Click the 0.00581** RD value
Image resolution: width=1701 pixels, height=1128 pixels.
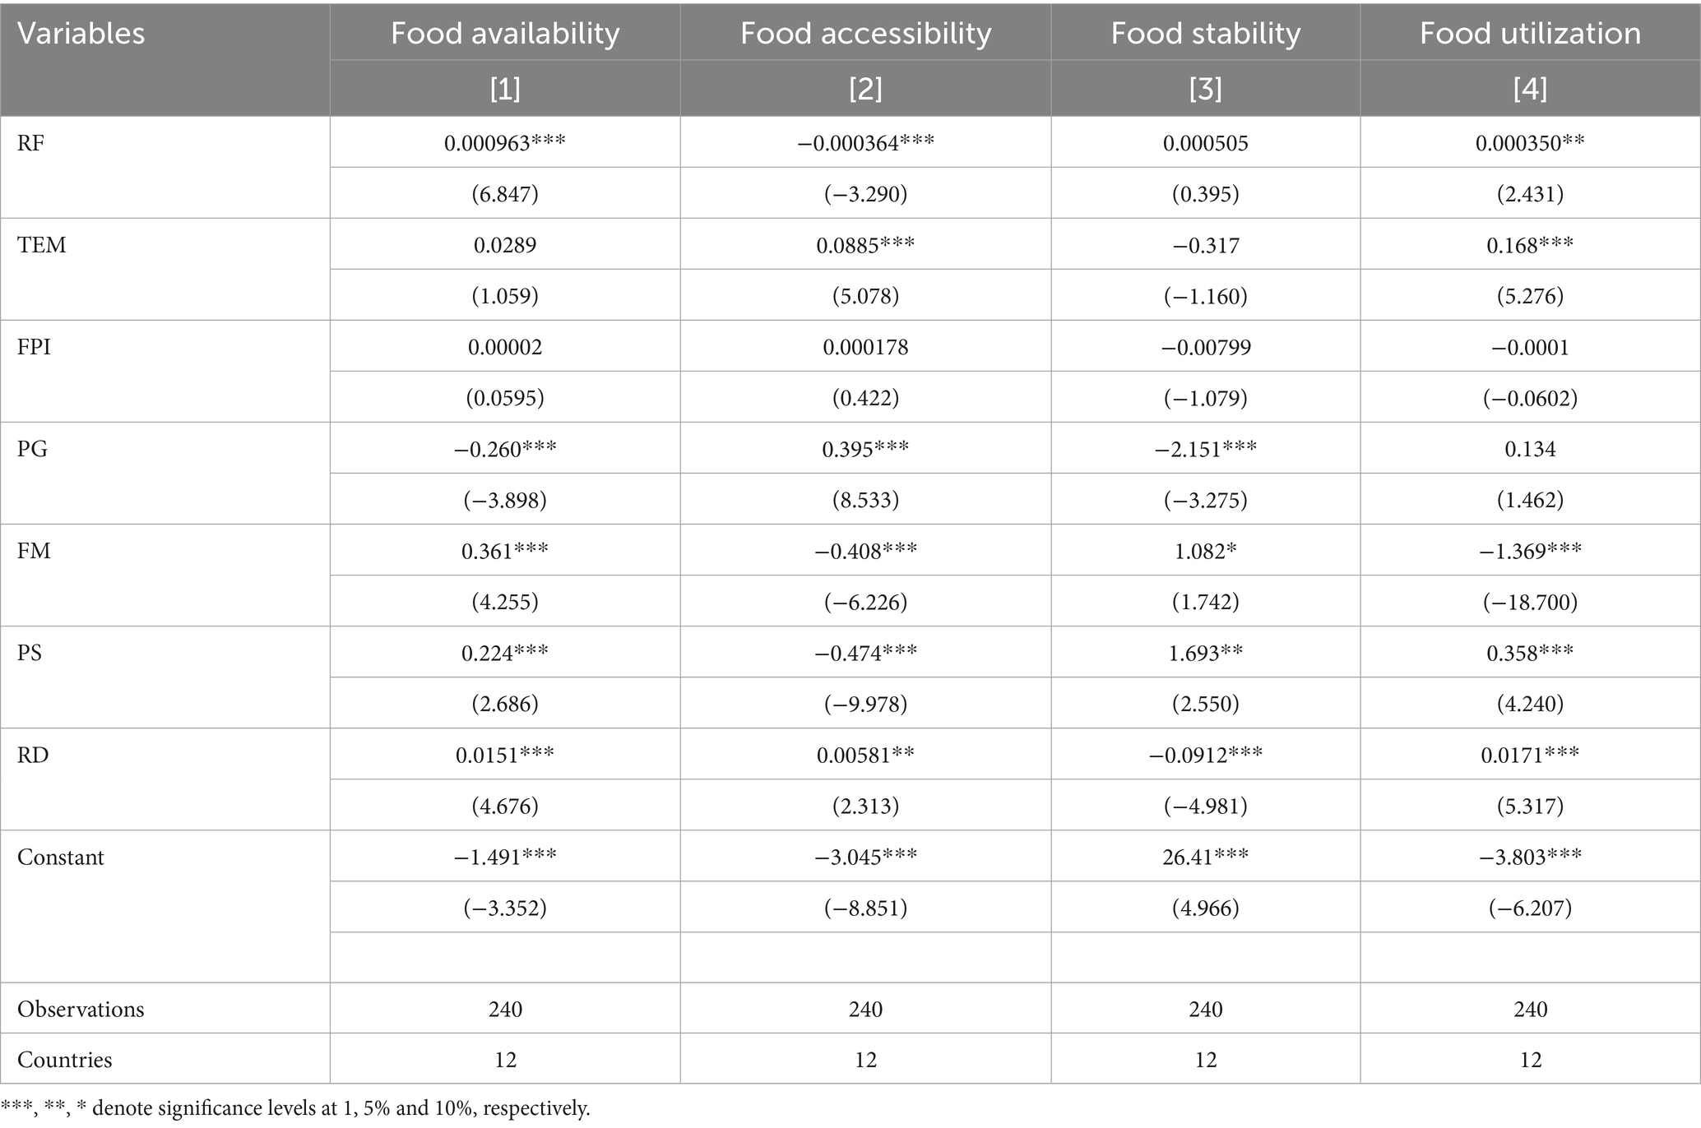(865, 755)
